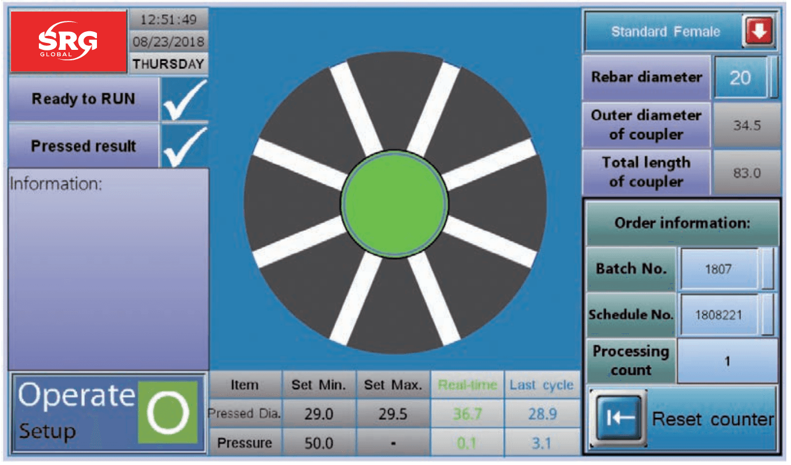Click the Rebar diameter label
791x465 pixels.
646,78
